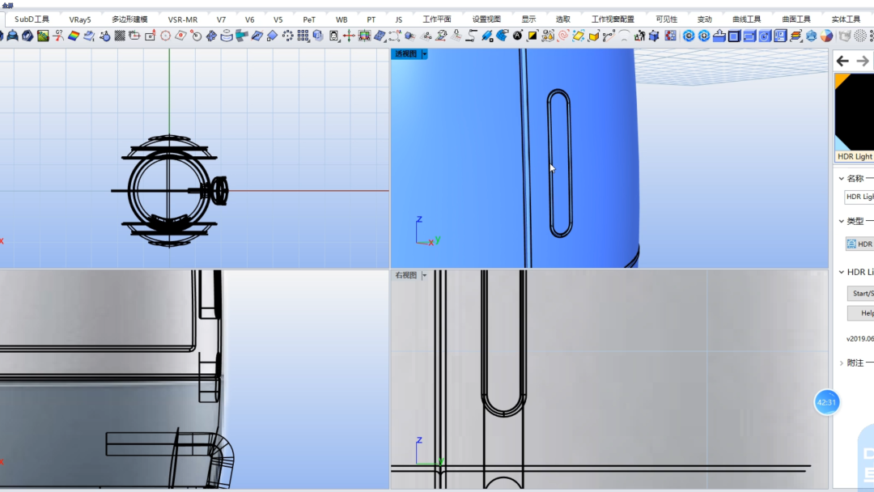Click the back arrow in the right panel
The image size is (874, 492).
[842, 61]
